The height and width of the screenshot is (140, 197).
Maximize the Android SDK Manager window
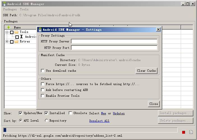coord(188,4)
